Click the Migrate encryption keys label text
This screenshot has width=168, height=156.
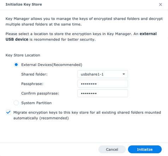(x=87, y=115)
